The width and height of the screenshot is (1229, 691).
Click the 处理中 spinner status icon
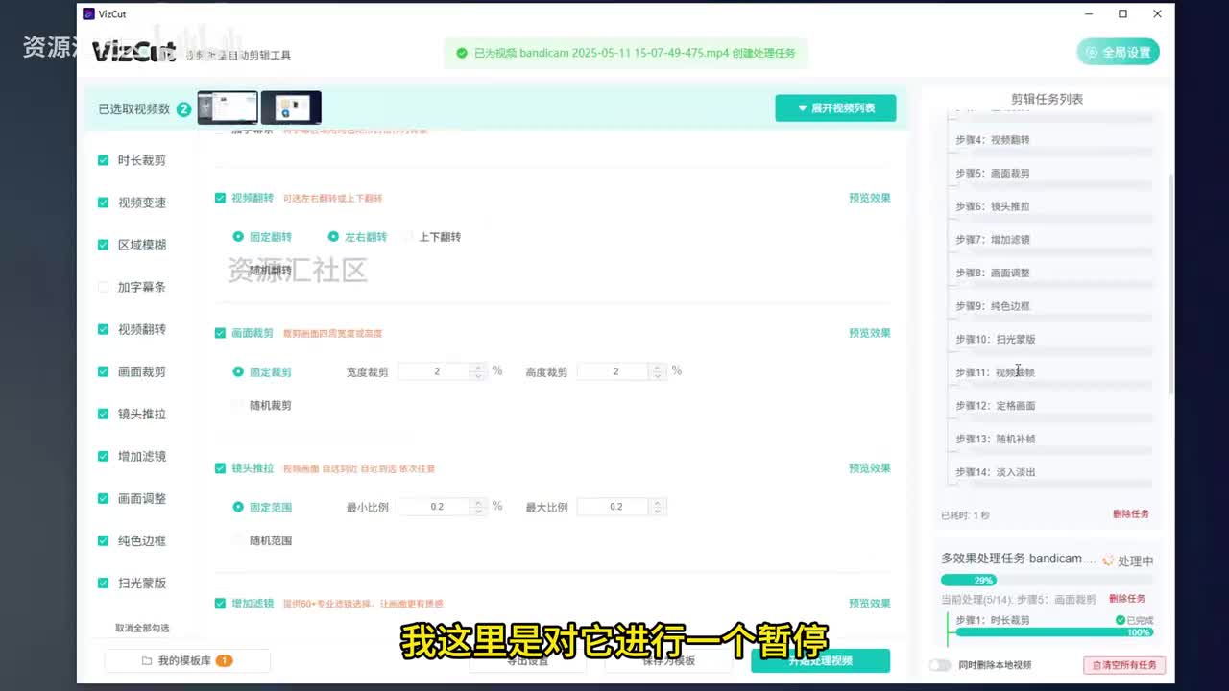(x=1108, y=560)
